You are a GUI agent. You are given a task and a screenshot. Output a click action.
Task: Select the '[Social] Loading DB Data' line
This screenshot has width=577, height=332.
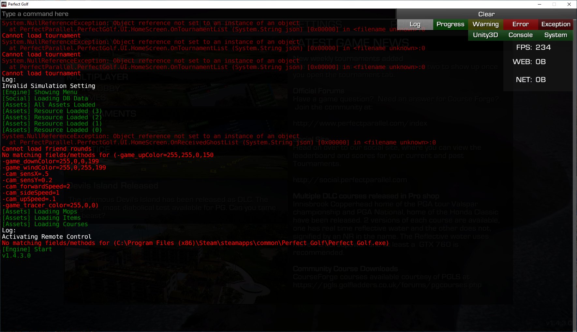click(45, 98)
